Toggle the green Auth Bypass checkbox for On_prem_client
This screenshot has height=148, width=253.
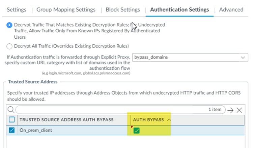coord(136,131)
